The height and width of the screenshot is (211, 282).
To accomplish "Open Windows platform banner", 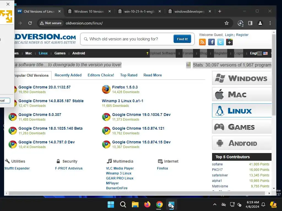I will click(x=242, y=78).
